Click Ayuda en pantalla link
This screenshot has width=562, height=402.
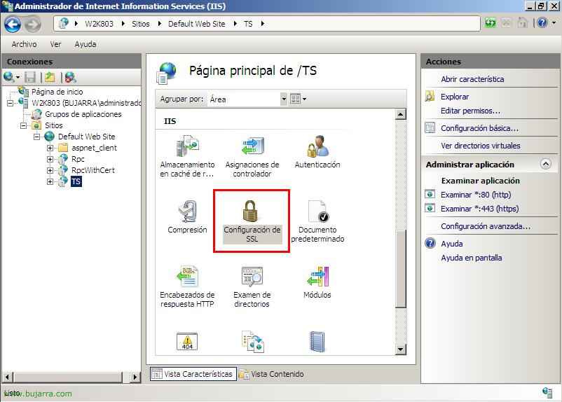click(x=472, y=258)
